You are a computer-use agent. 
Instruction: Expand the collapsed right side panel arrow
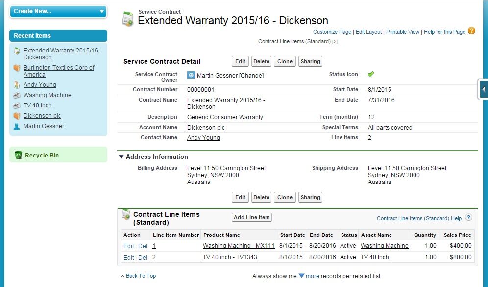[x=484, y=89]
